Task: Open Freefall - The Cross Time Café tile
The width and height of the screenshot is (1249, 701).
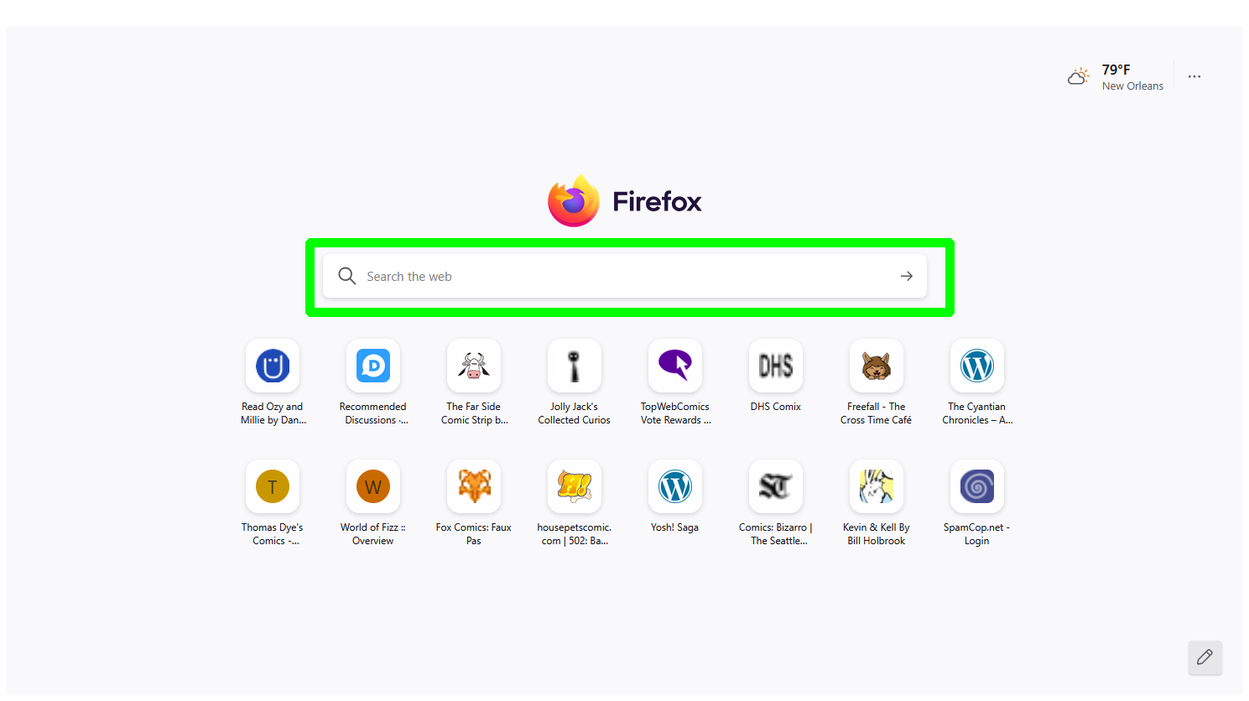Action: 877,366
